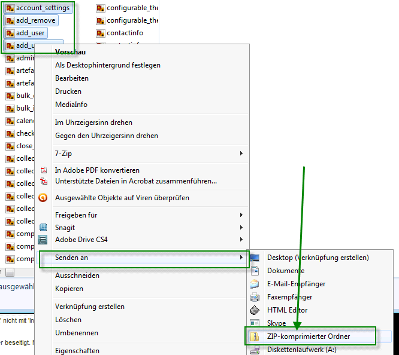
Task: Choose Im Uhrzeigersinn drehen
Action: (93, 123)
